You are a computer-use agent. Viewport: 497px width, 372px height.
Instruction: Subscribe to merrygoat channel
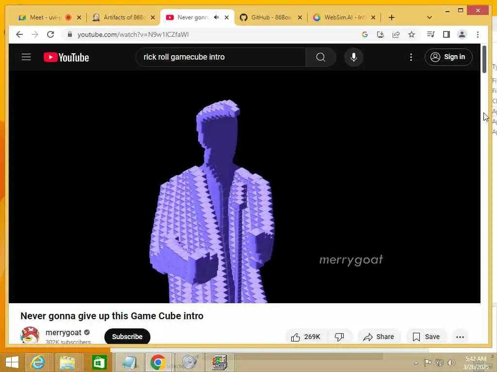coord(127,337)
